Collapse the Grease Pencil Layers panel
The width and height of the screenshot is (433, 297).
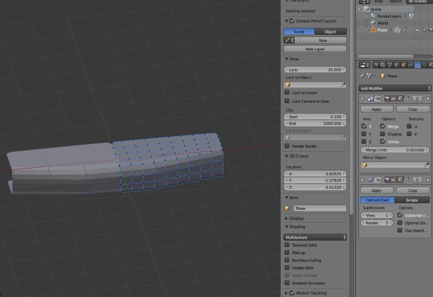(x=286, y=21)
